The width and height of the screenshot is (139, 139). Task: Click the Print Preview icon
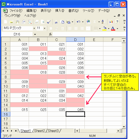(43, 22)
